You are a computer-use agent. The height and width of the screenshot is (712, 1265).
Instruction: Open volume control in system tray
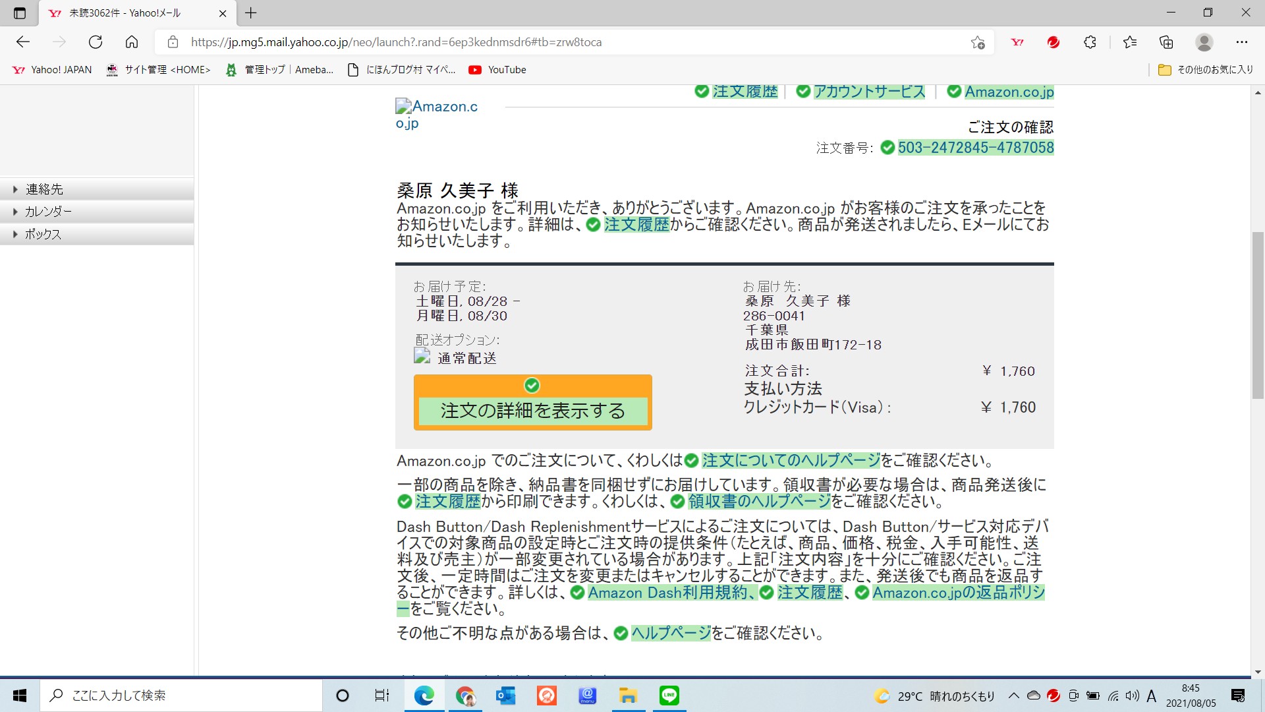[1133, 696]
